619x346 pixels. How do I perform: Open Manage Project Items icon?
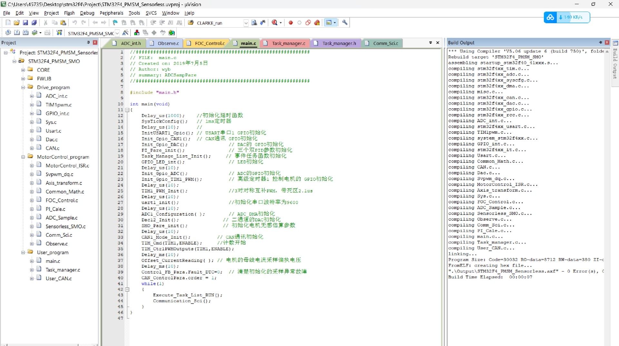tap(137, 33)
